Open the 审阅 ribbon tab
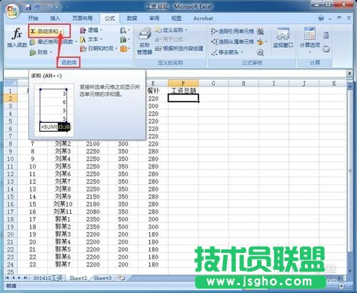The image size is (357, 293). coord(154,18)
